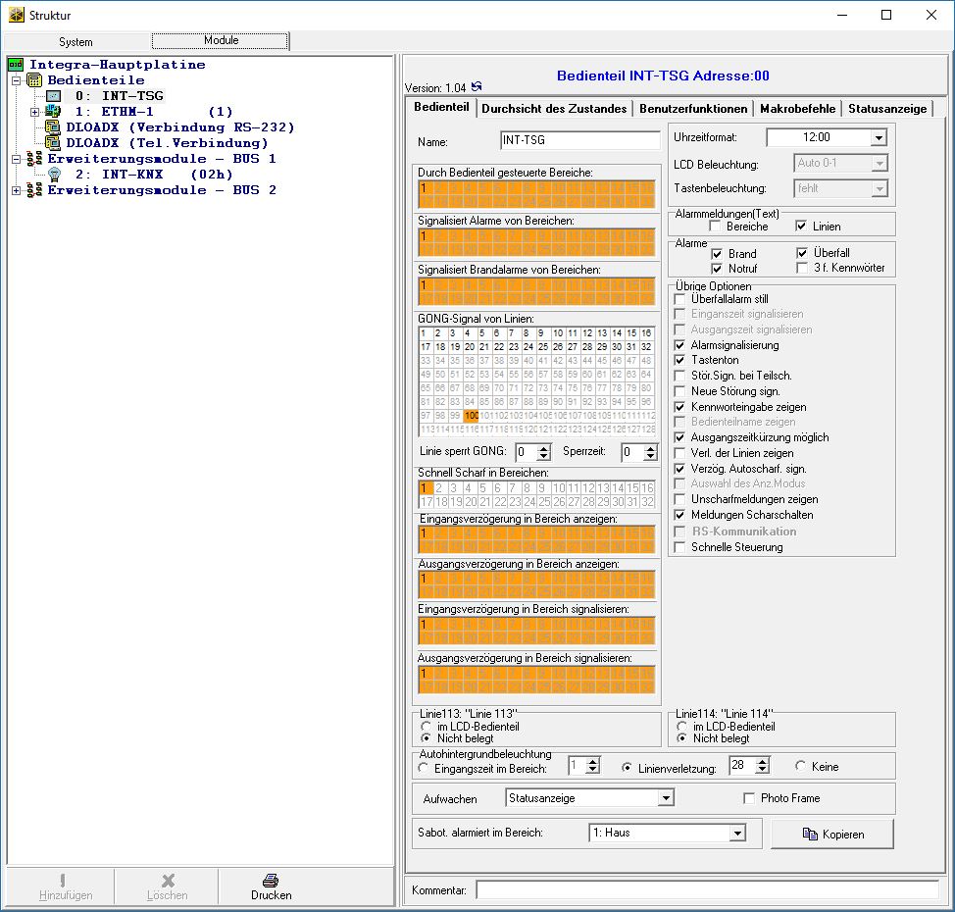Expand the Erweiterungsmodule - BUS 2 node
This screenshot has height=912, width=955.
click(x=16, y=190)
